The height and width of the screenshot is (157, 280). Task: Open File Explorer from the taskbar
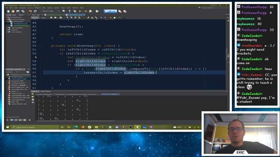(x=96, y=127)
